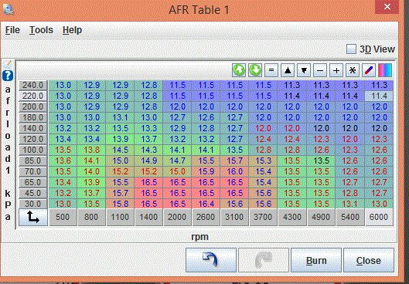Select the 14.5 cell at 100 kPa
Image resolution: width=409 pixels, height=284 pixels.
point(120,150)
